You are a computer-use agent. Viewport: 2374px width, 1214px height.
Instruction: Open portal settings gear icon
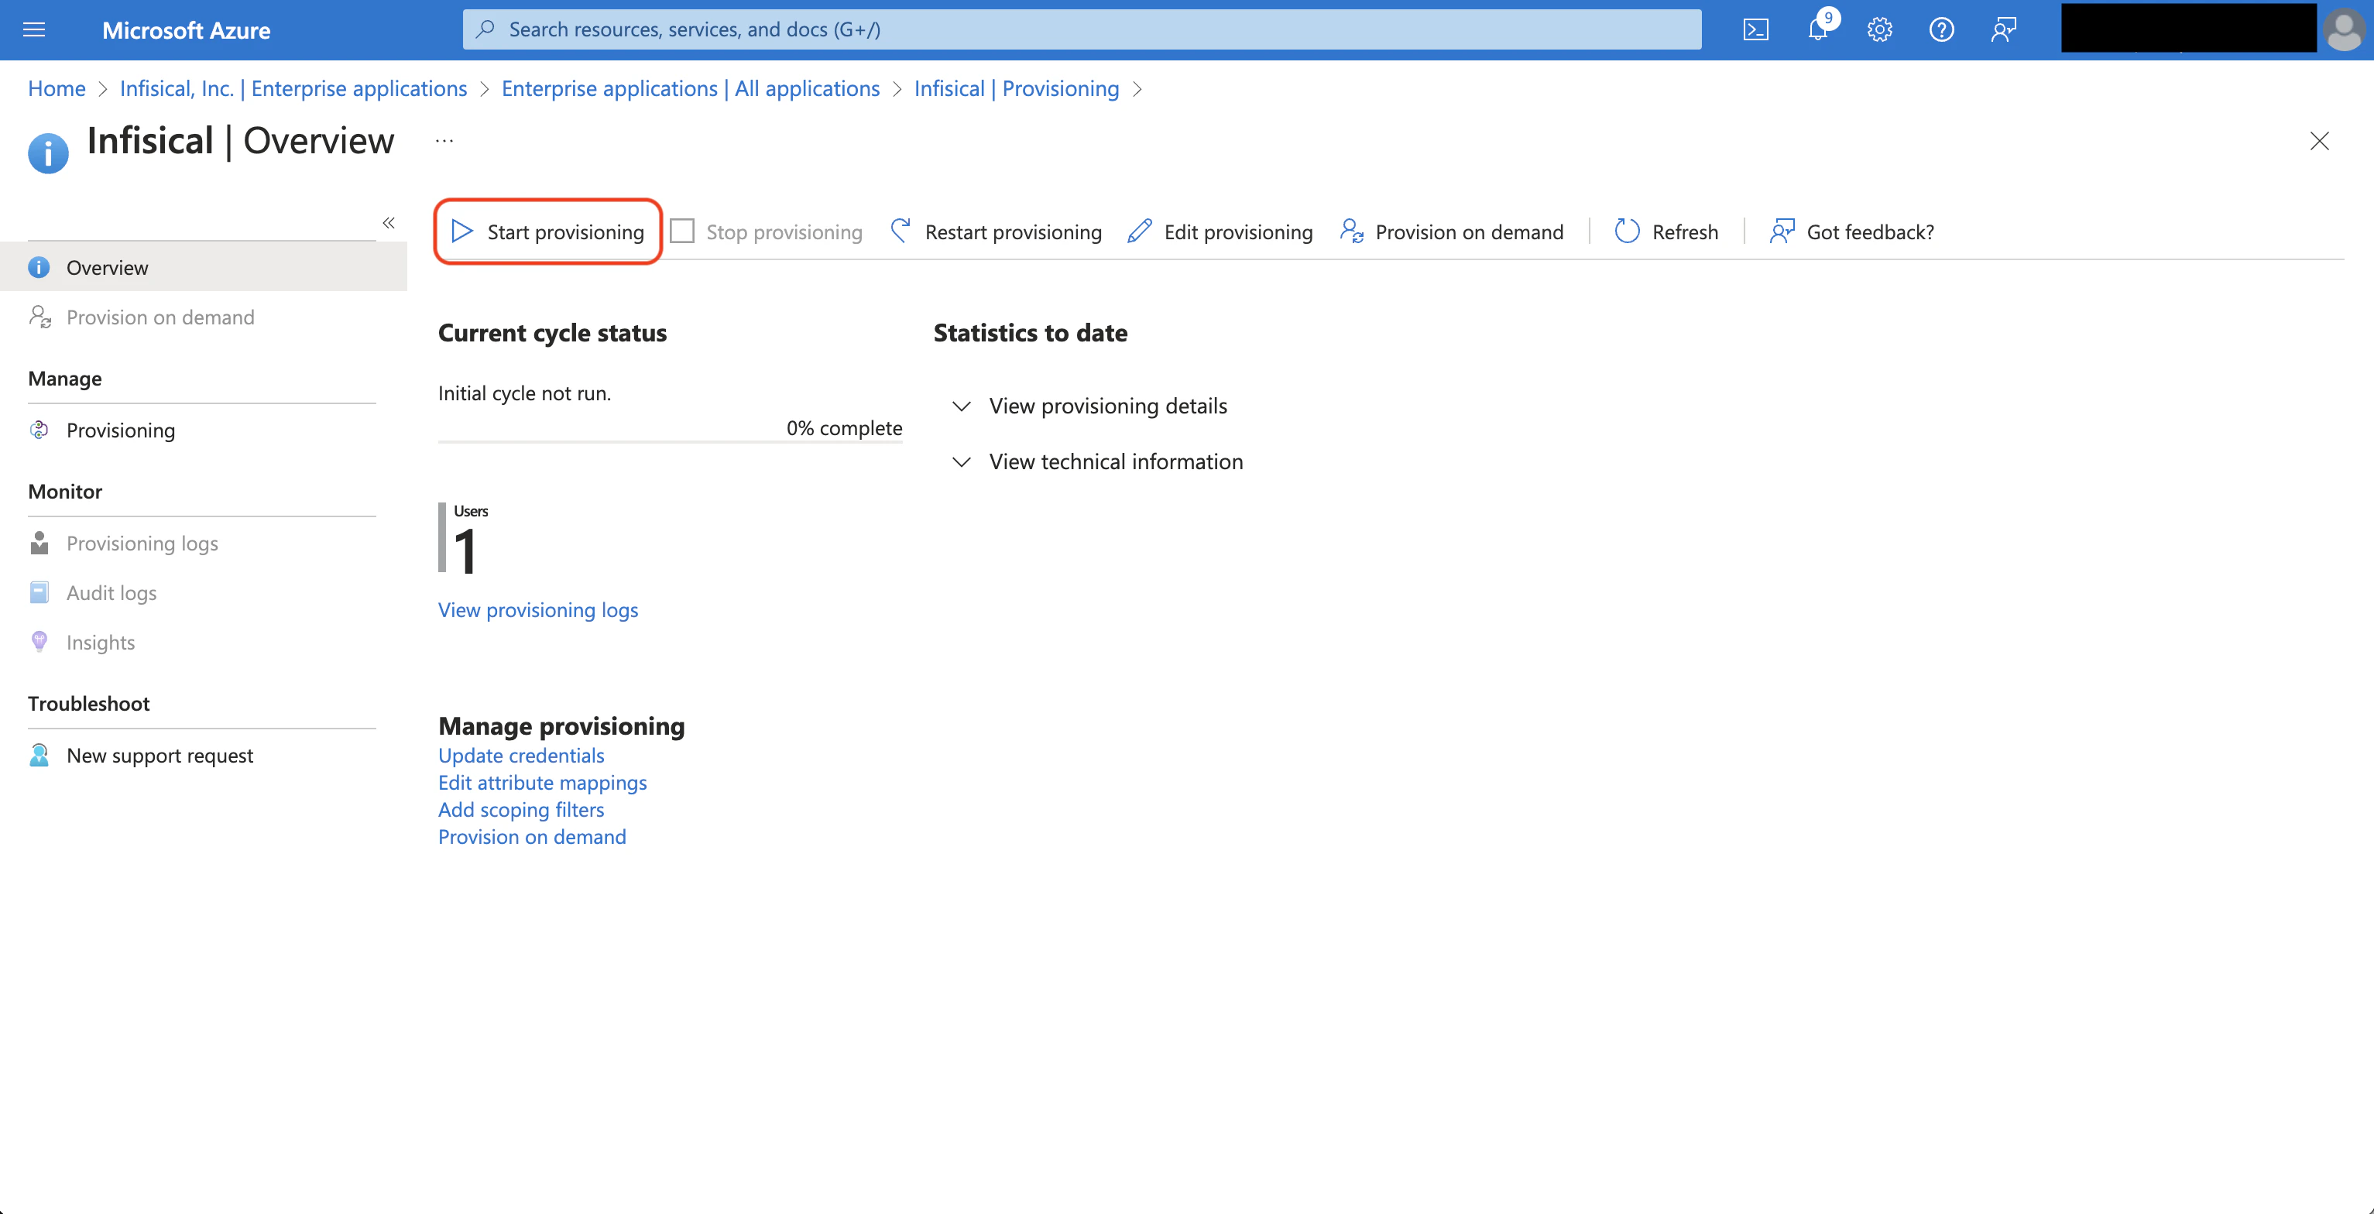coord(1880,29)
